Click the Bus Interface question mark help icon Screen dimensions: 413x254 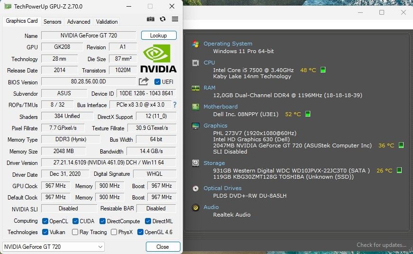[175, 105]
